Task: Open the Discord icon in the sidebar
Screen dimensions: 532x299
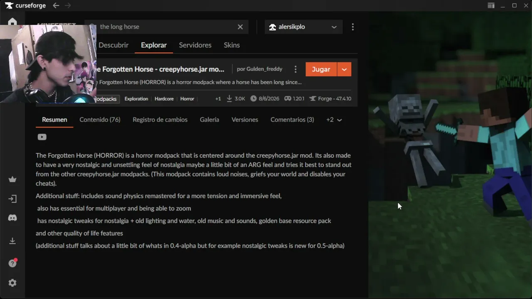Action: [12, 218]
